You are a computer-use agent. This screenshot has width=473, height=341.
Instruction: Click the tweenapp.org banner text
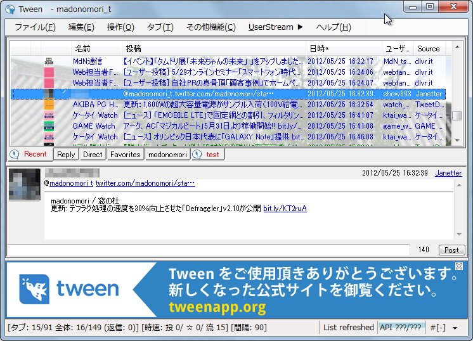[217, 307]
